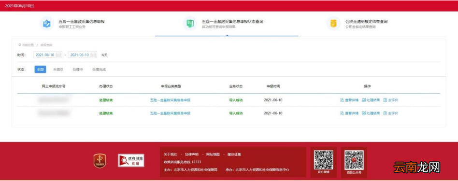This screenshot has height=181, width=458.
Task: Click 处理结果 icon in the second row
Action: click(x=364, y=113)
